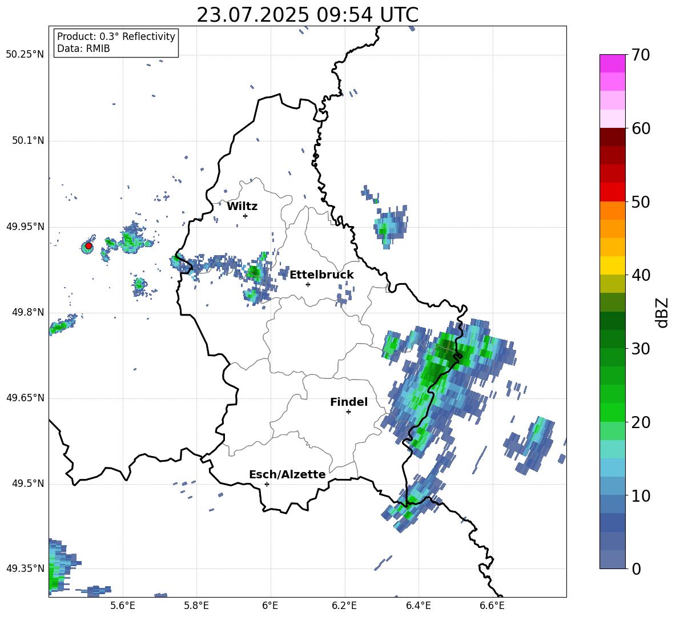Click the 6.6°E longitude label
This screenshot has width=676, height=617.
pyautogui.click(x=492, y=606)
